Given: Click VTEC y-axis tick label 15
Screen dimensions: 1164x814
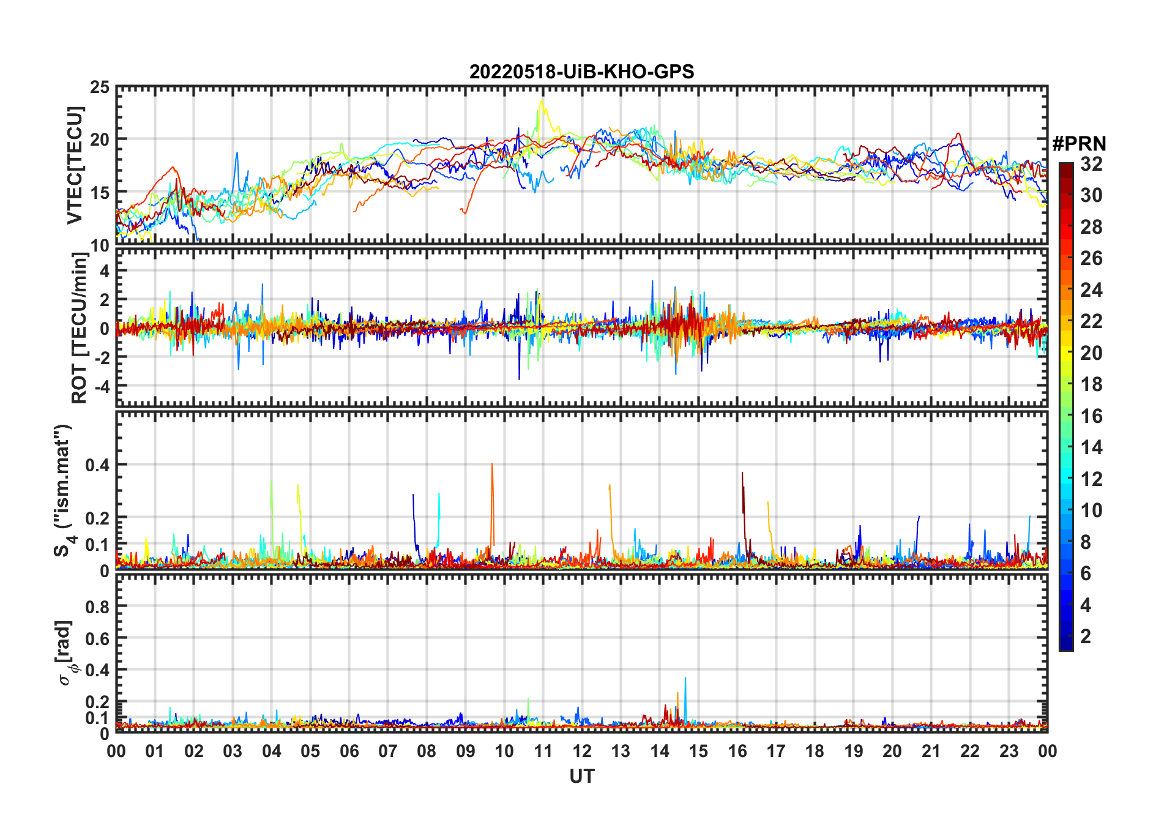Looking at the screenshot, I should pos(100,193).
